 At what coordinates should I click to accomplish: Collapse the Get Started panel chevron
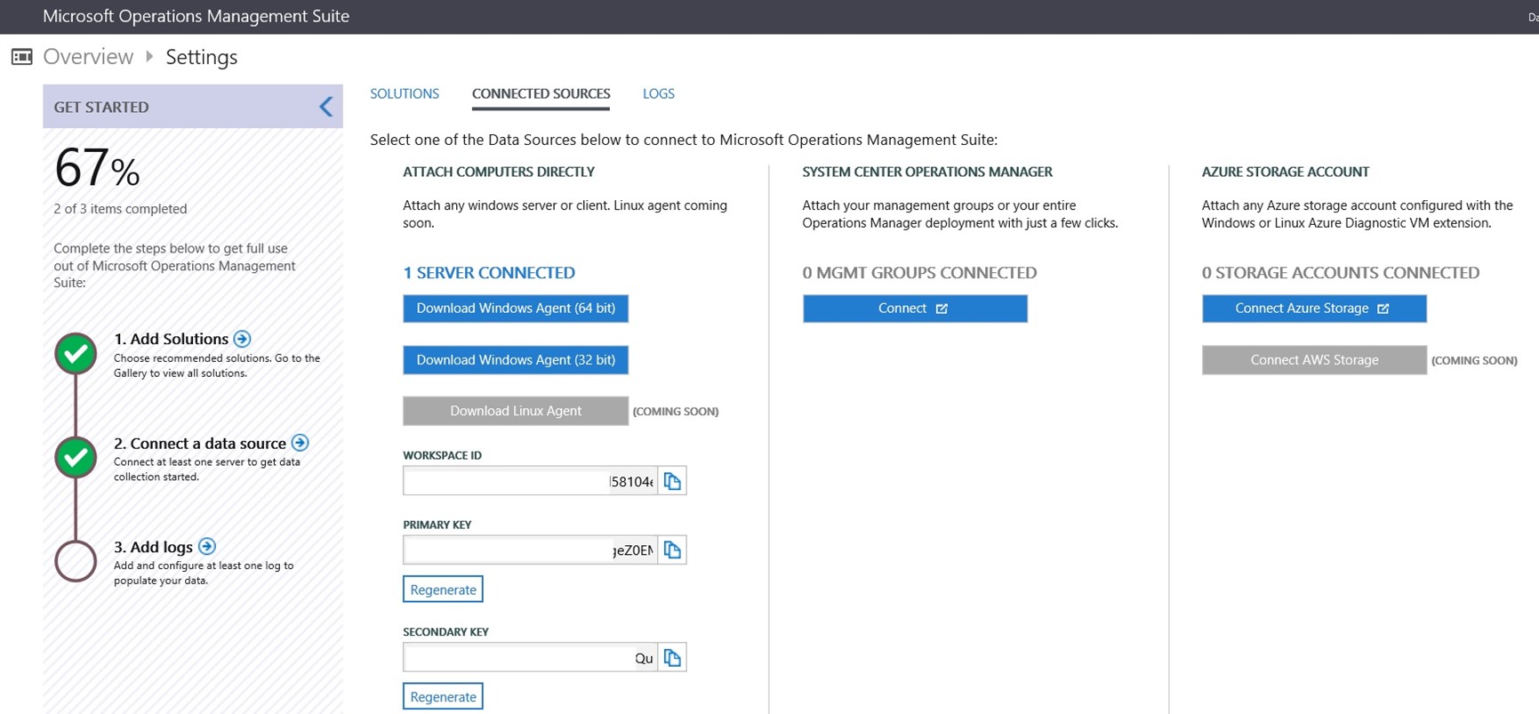[326, 107]
